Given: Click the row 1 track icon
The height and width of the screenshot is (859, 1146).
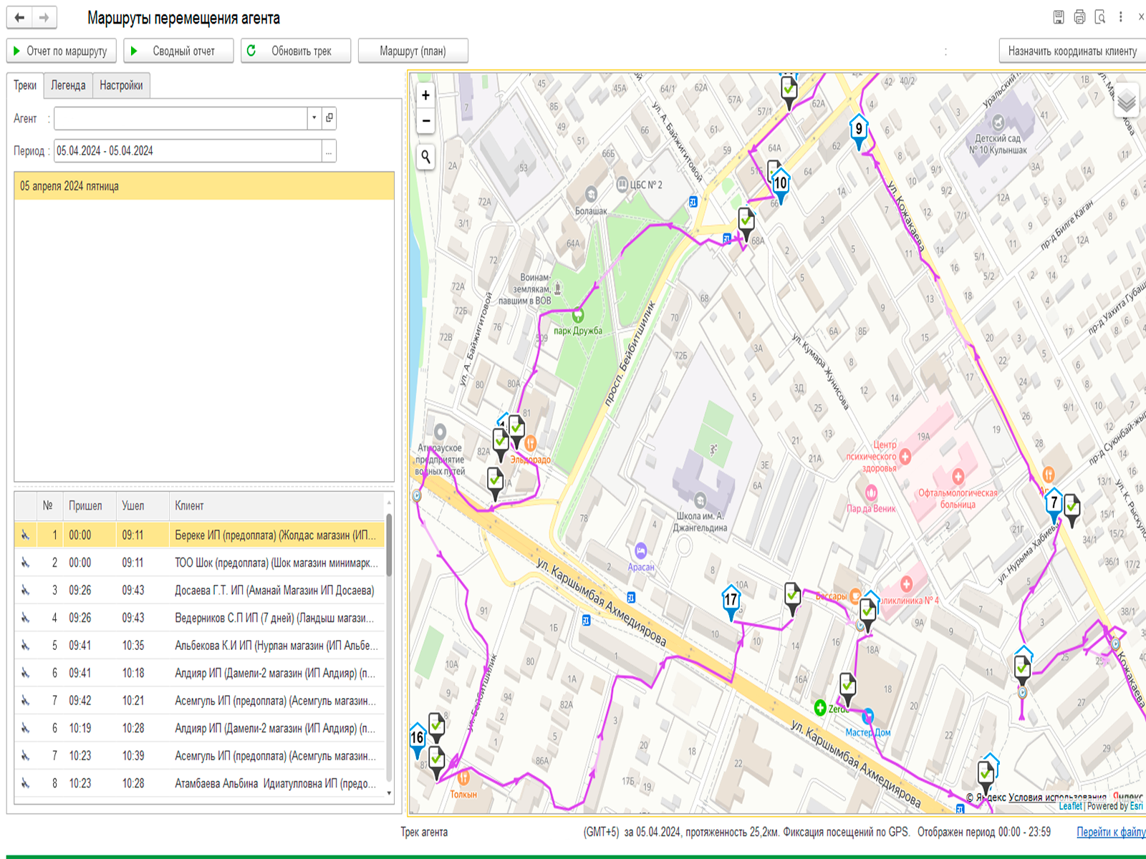Looking at the screenshot, I should [x=26, y=535].
